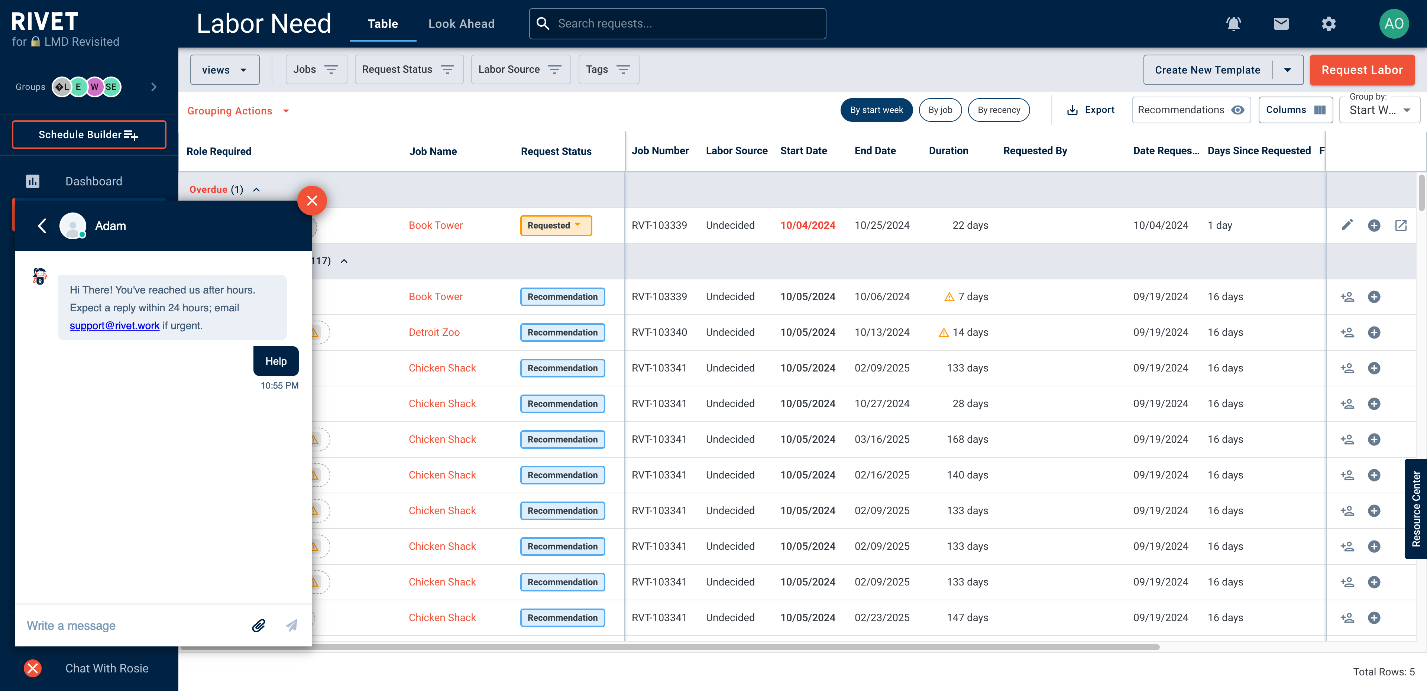Go back in chat using left arrow

click(42, 226)
